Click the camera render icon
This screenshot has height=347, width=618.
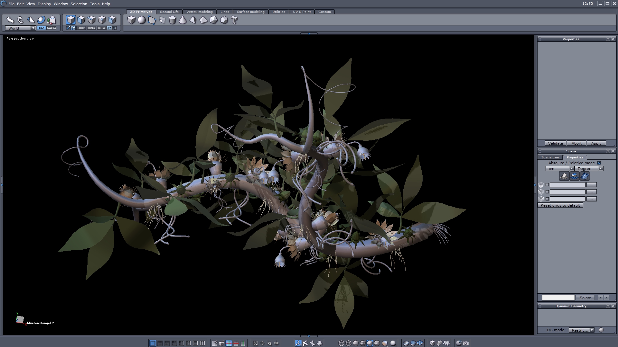coord(466,343)
